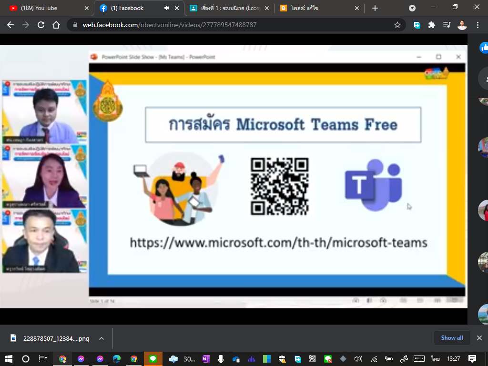Open the first Messenger taskbar icon
The height and width of the screenshot is (366, 488).
pyautogui.click(x=81, y=359)
